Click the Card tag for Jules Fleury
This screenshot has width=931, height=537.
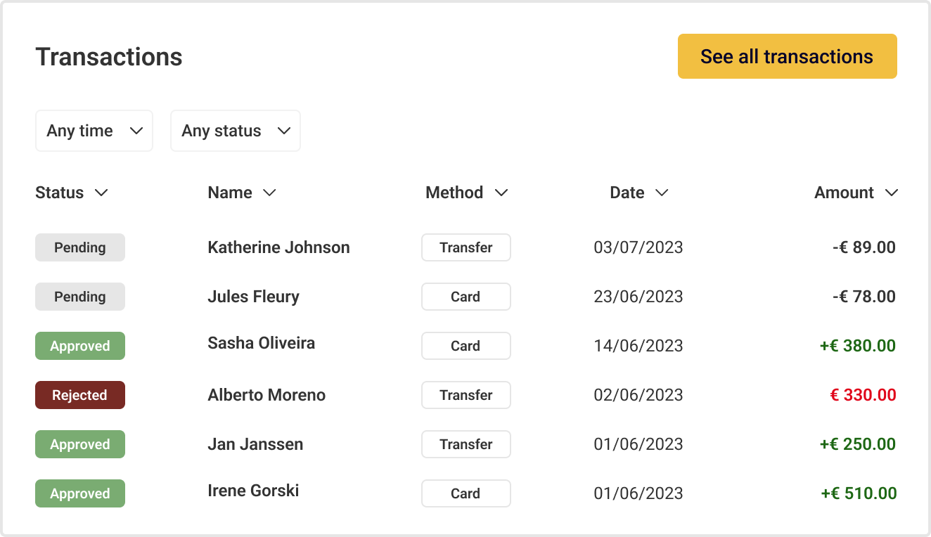(466, 297)
